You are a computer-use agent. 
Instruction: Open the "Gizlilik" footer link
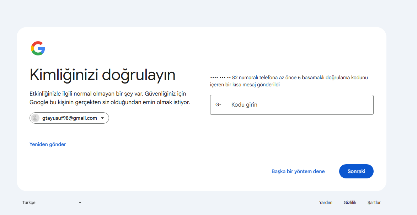(350, 203)
